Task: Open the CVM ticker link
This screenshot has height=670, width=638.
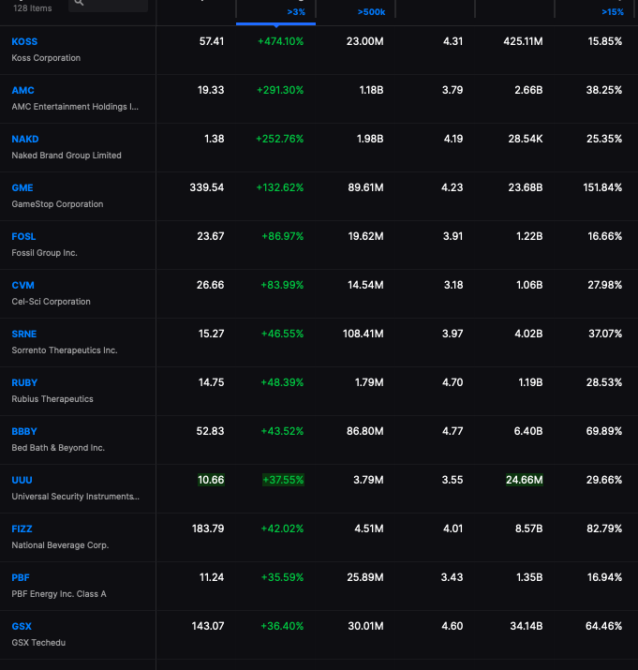Action: pos(23,285)
